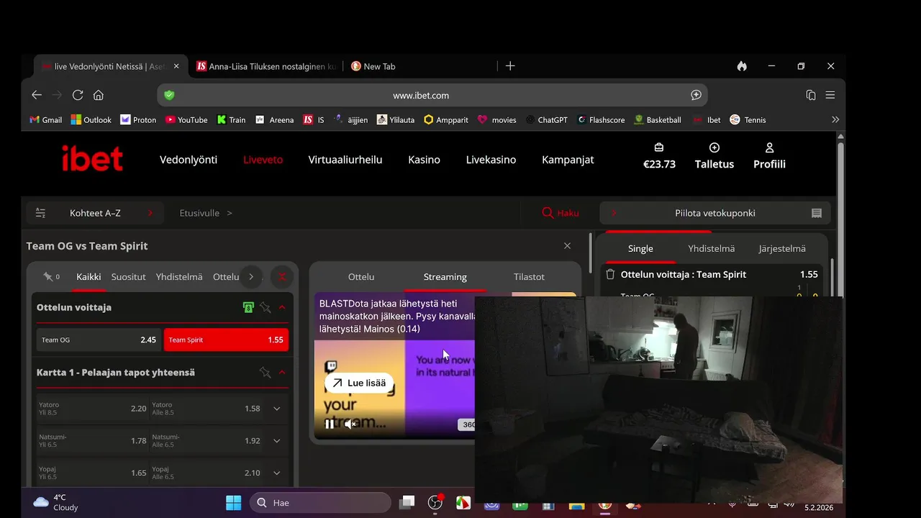Remove Team Spirit bet with trash icon
Viewport: 921px width, 518px height.
click(x=610, y=274)
